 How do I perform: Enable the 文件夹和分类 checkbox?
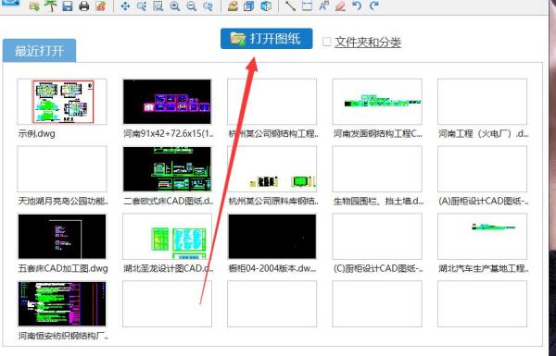[x=326, y=42]
